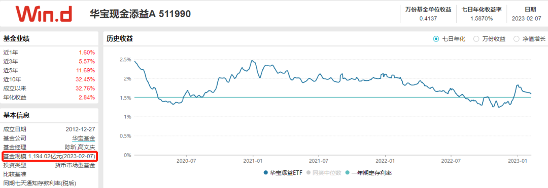Toggle 一年期定存利率 legend series
This screenshot has height=188, width=548.
[368, 173]
